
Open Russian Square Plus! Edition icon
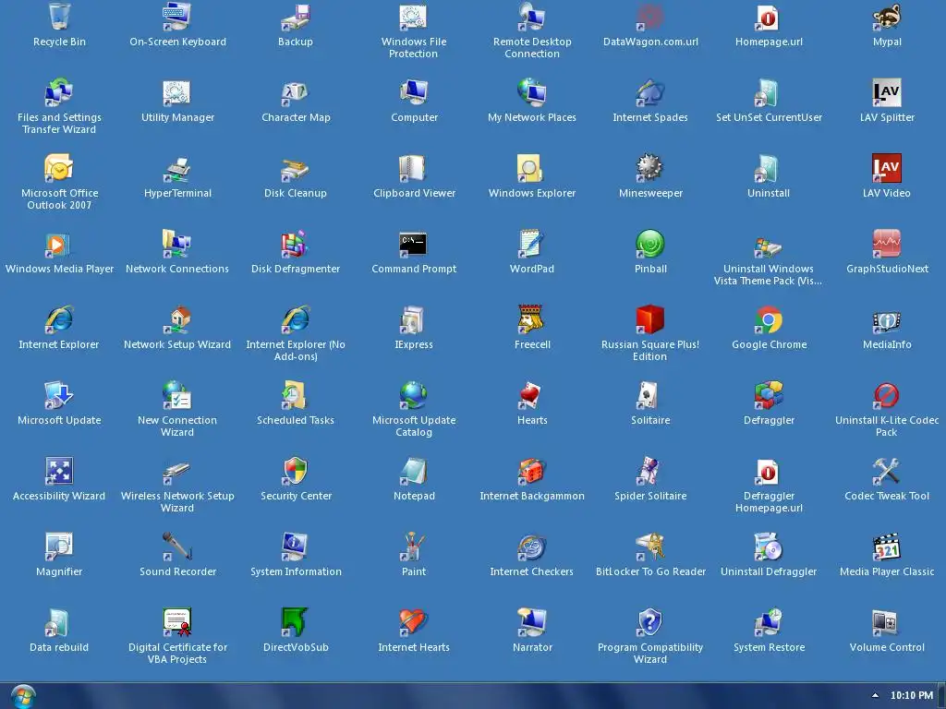[x=650, y=319]
